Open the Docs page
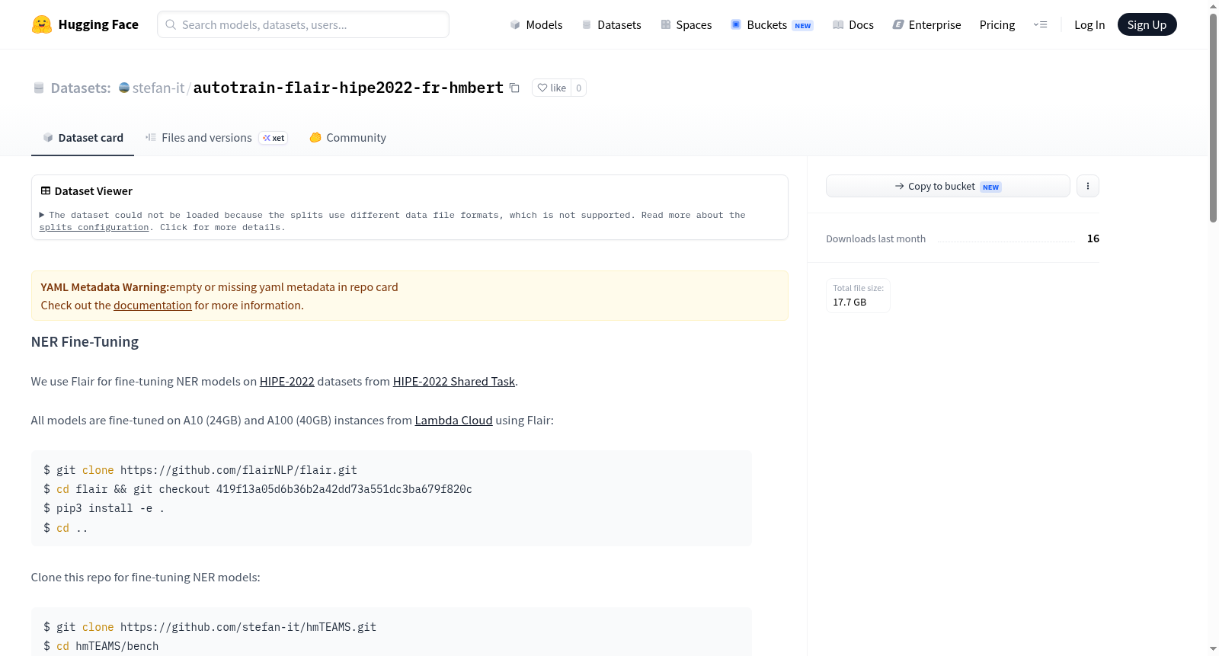1219x656 pixels. [853, 25]
